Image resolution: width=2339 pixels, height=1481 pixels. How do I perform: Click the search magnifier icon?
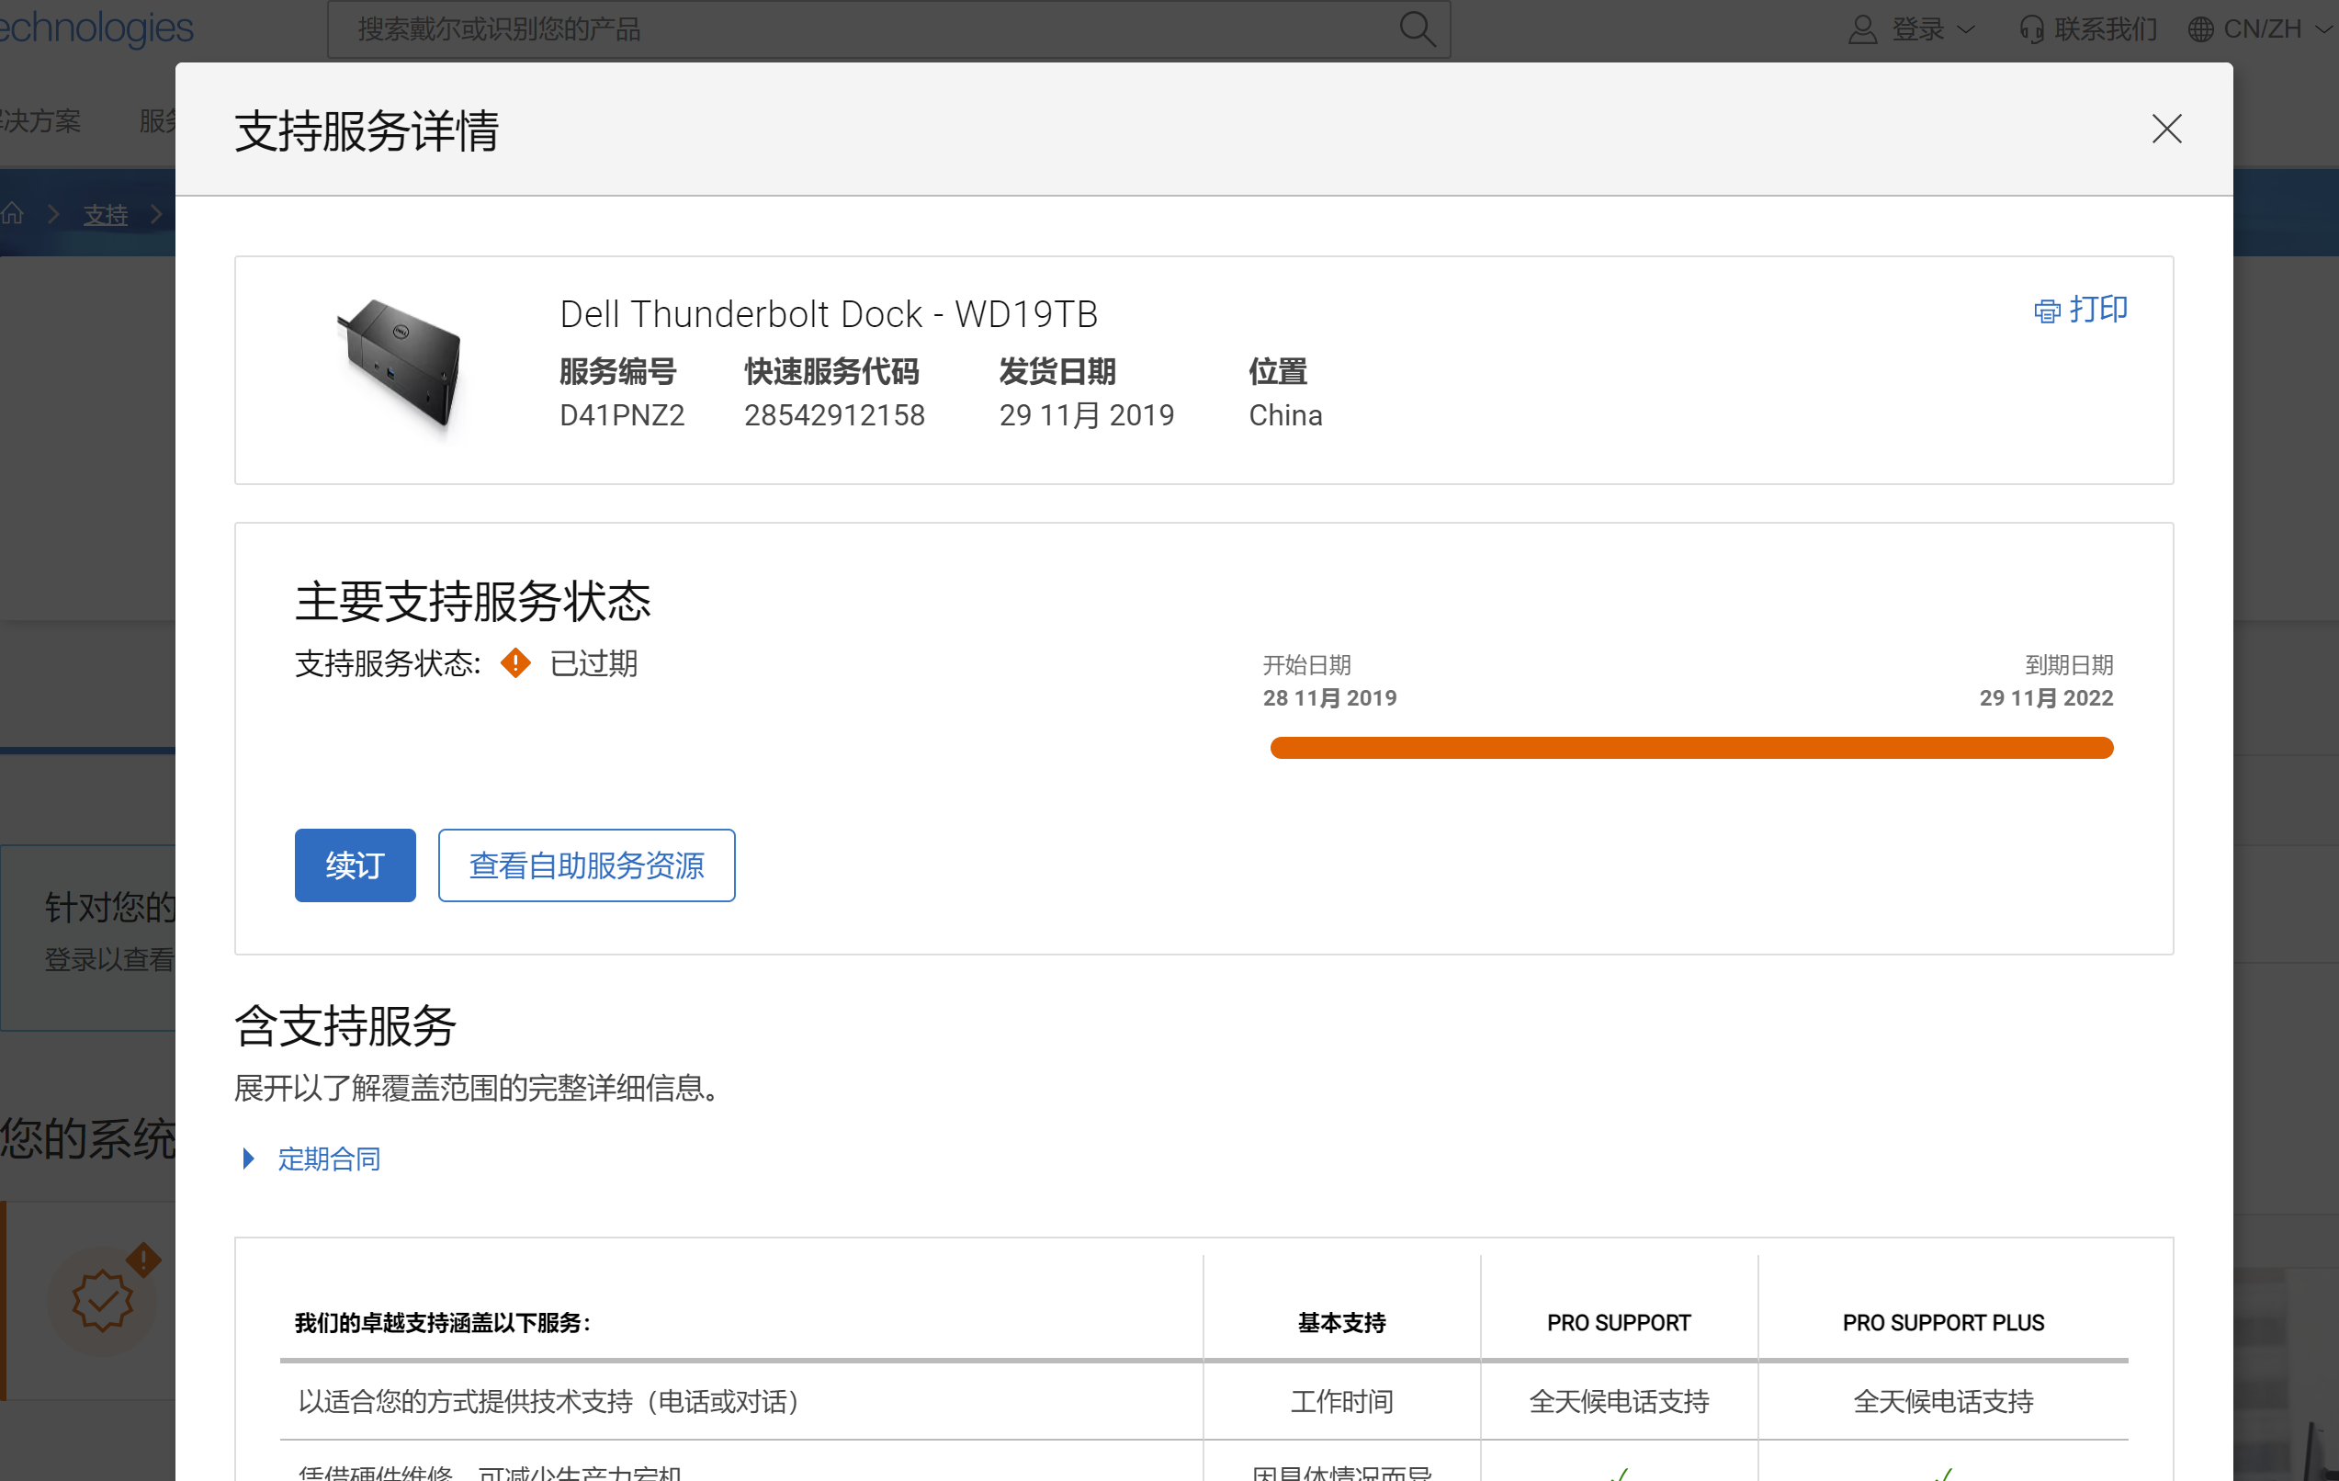1417,29
